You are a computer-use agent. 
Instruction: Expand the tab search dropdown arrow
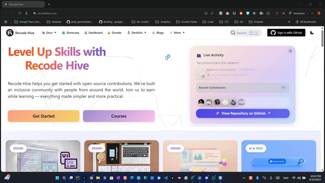(312, 13)
